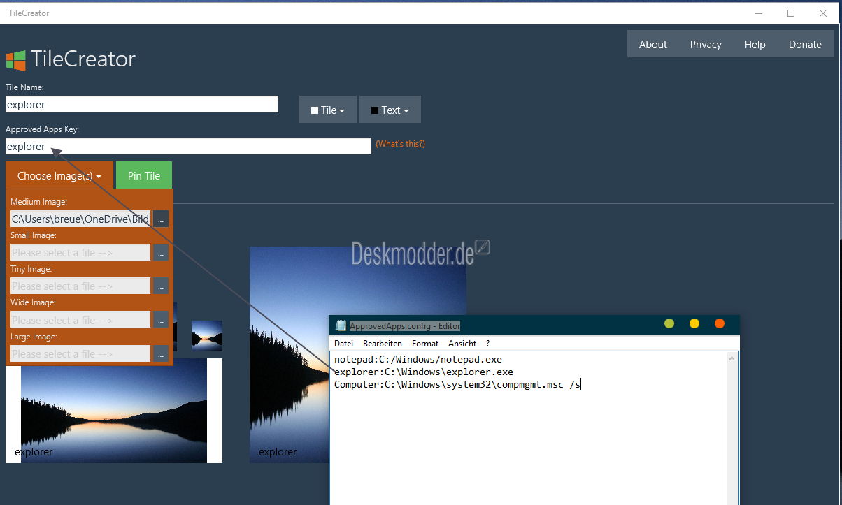Click the Approved Apps Key input field
842x505 pixels.
tap(188, 146)
